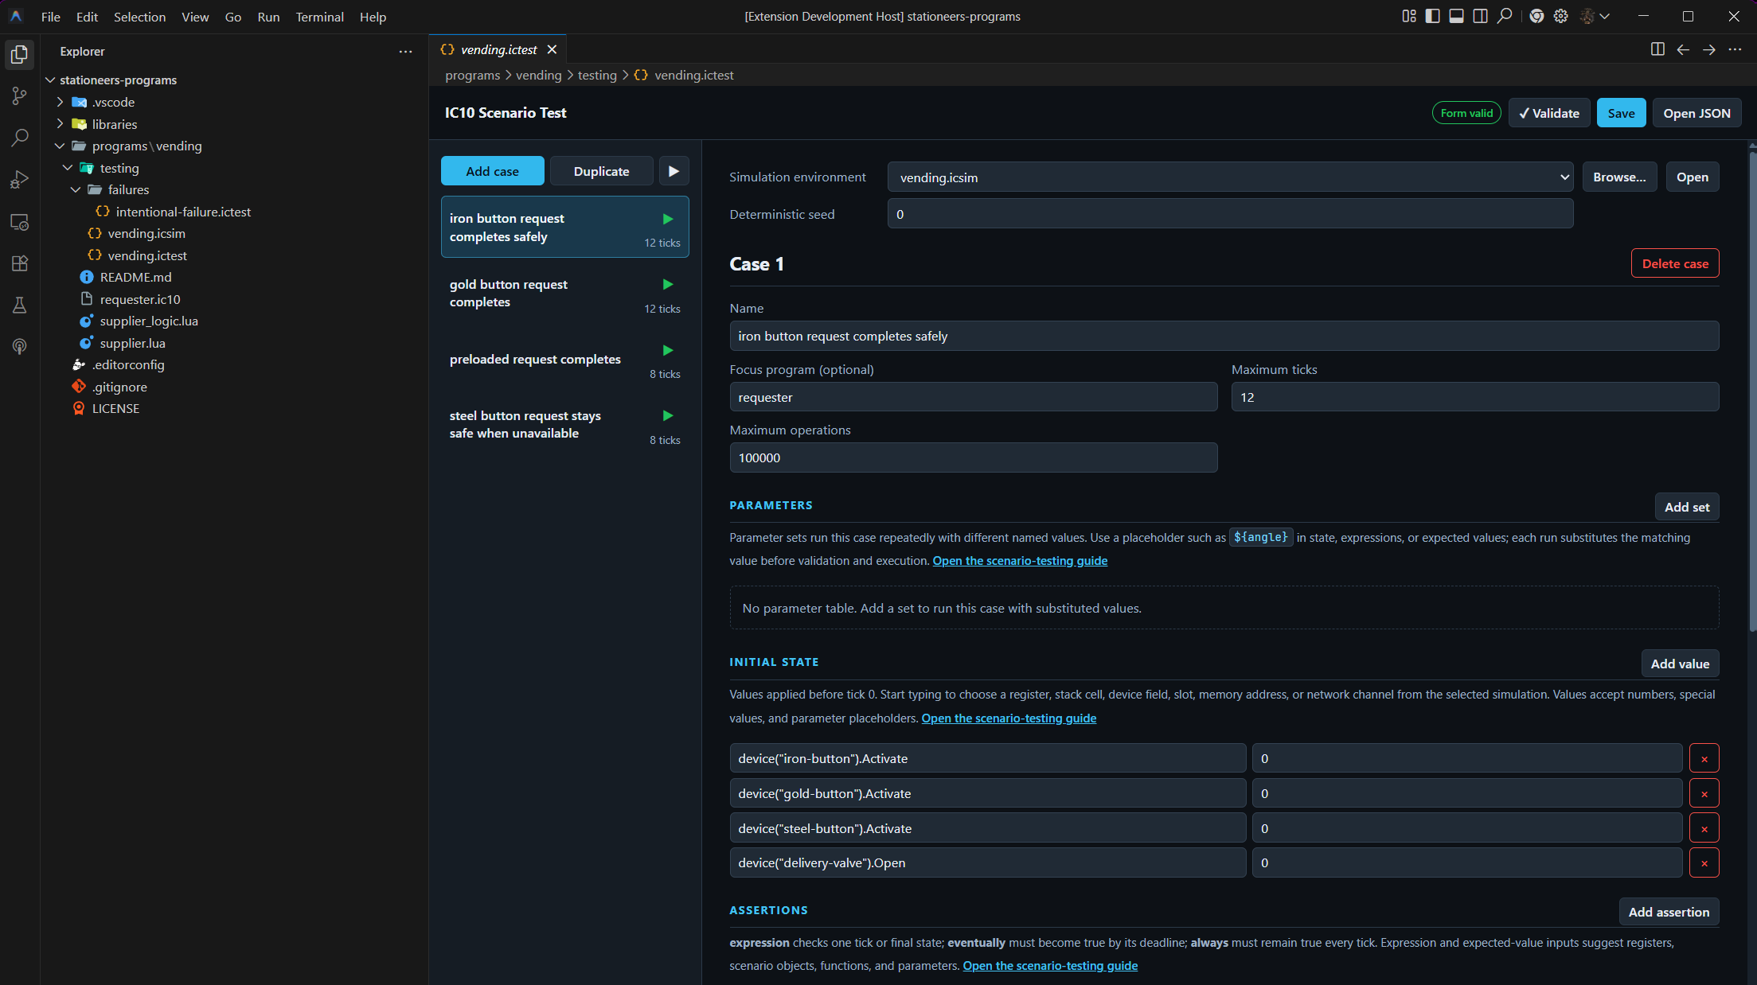Open the Explorer view in activity bar
Viewport: 1757px width, 985px height.
(x=19, y=54)
